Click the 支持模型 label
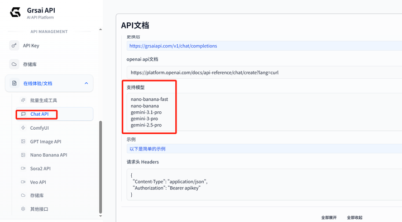 click(135, 87)
